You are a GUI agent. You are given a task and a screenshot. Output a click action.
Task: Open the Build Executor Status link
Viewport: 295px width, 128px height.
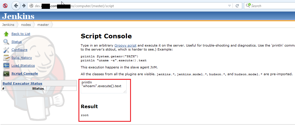point(22,83)
